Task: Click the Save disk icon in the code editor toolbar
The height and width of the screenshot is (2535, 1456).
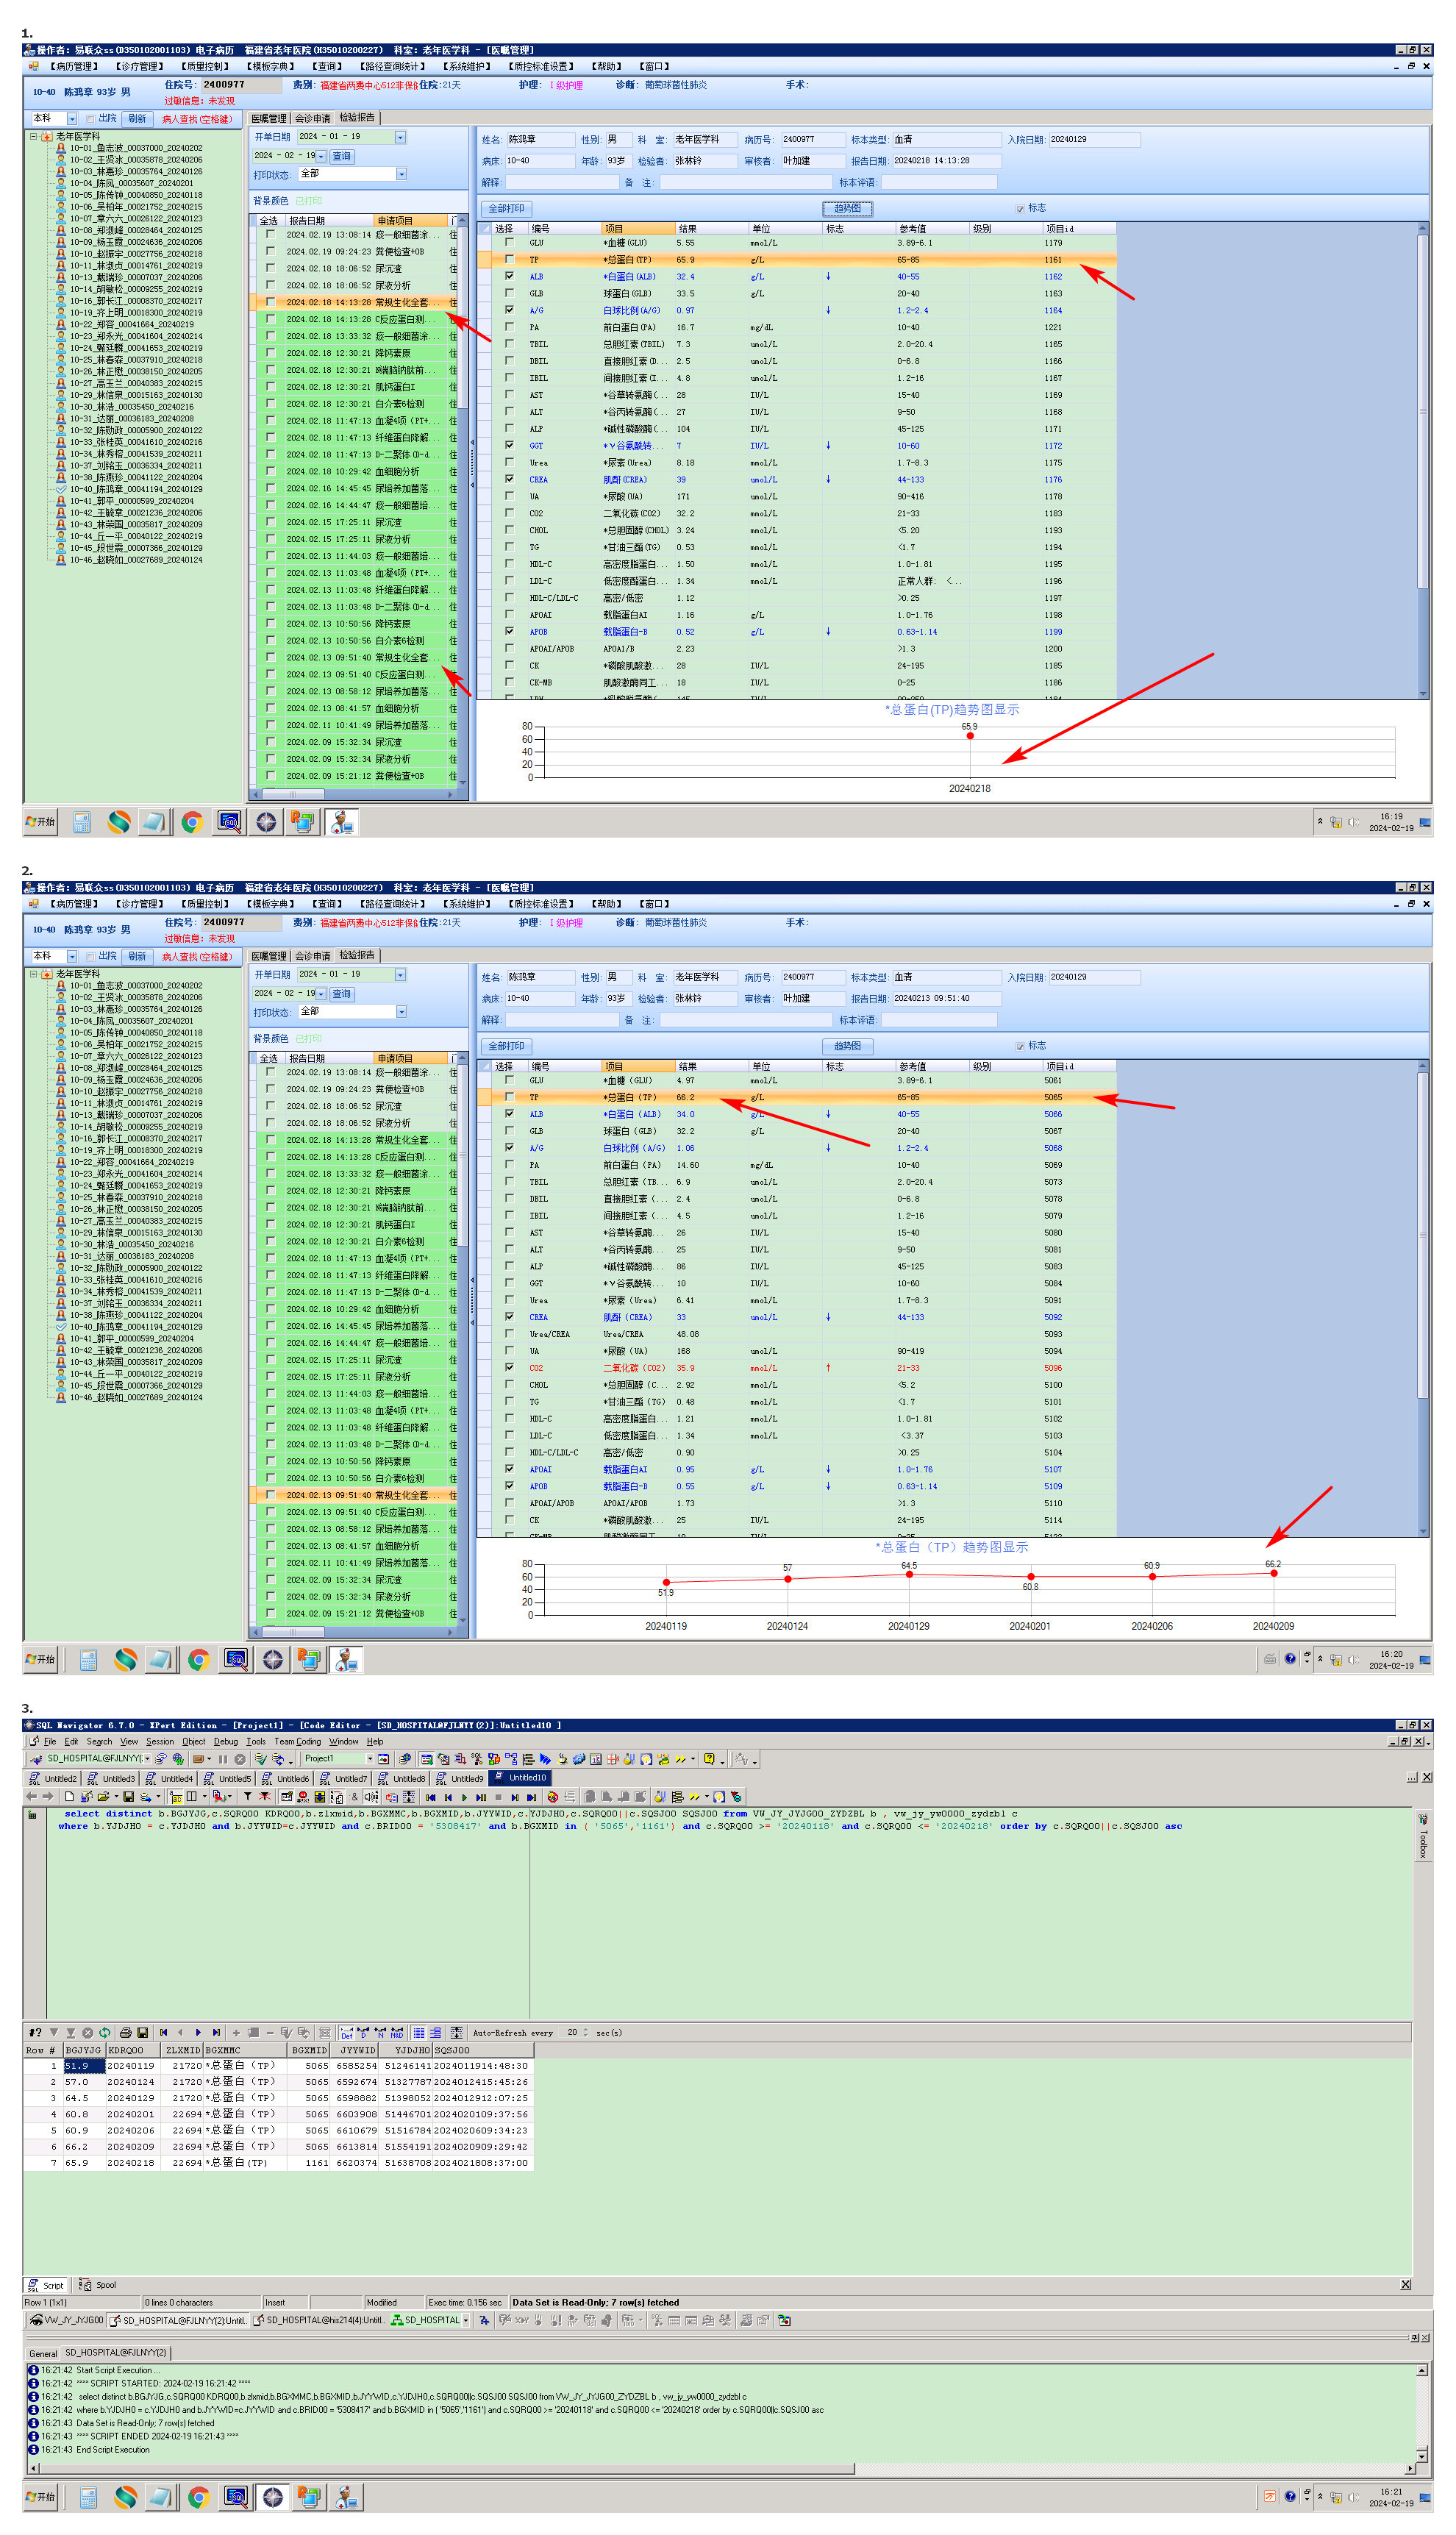Action: click(x=128, y=1797)
